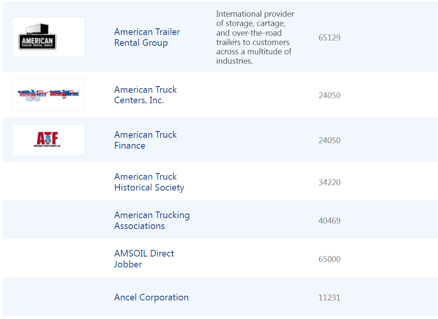The image size is (438, 319).
Task: Click 24050 in American Truck Finance row
Action: (x=329, y=140)
